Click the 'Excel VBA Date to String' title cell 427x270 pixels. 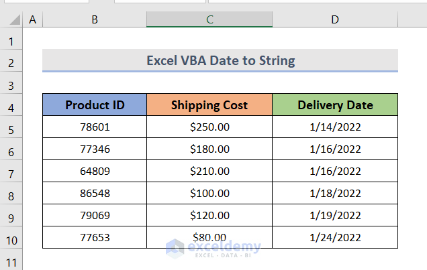click(220, 61)
